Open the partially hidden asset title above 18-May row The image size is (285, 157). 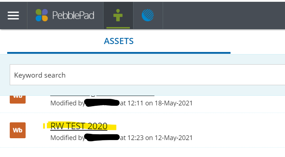pyautogui.click(x=102, y=96)
